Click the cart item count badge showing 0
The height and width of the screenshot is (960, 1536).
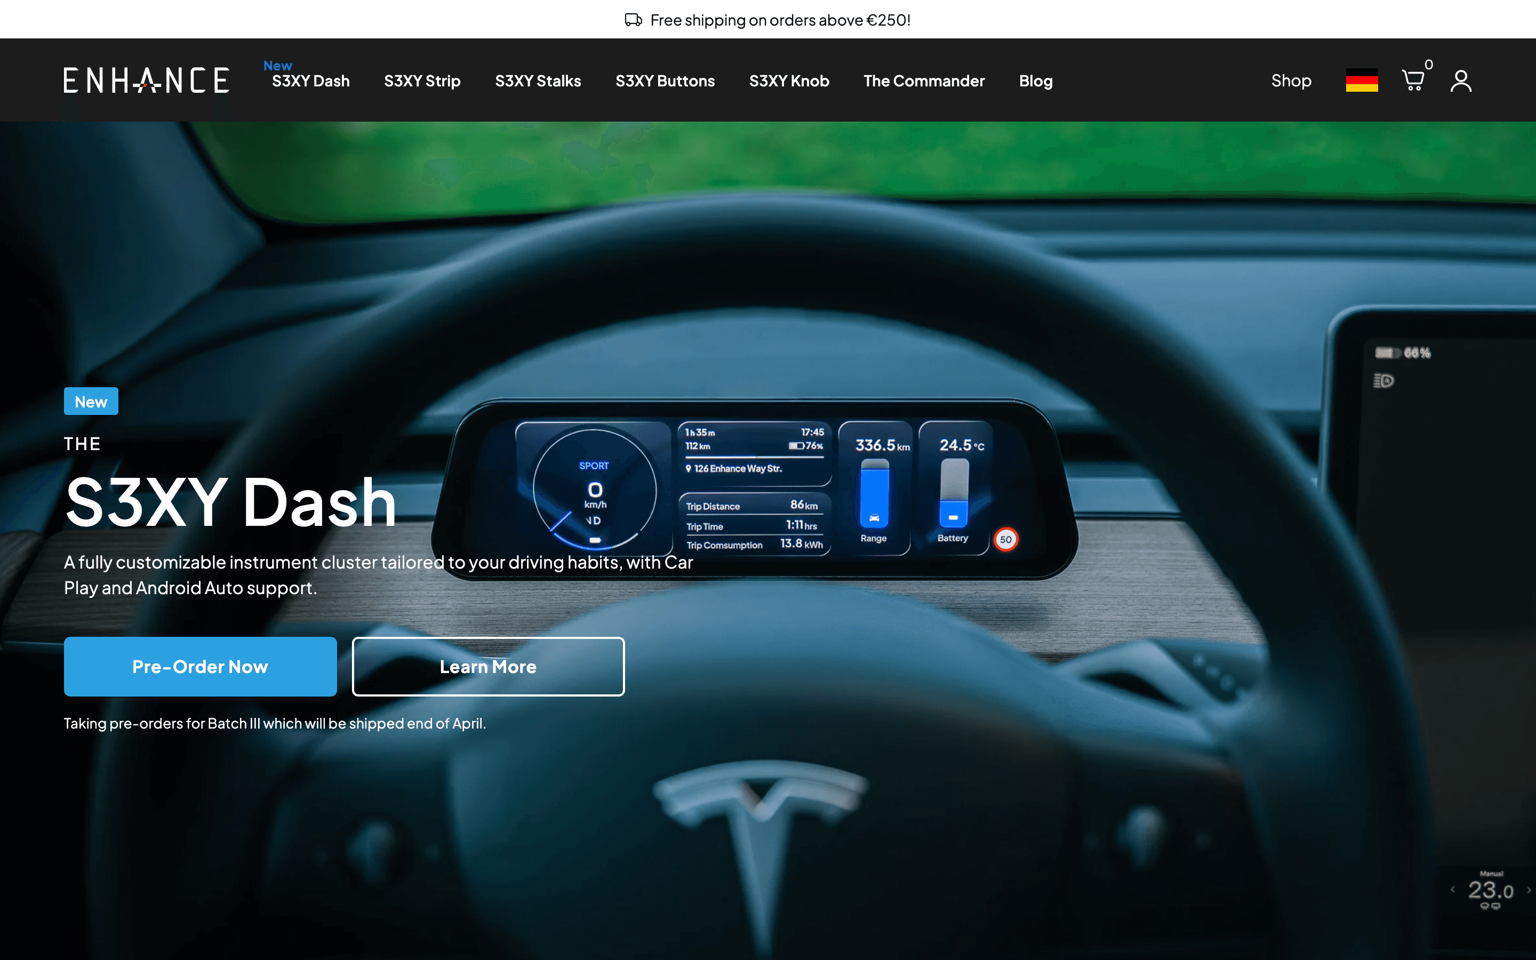pos(1429,64)
